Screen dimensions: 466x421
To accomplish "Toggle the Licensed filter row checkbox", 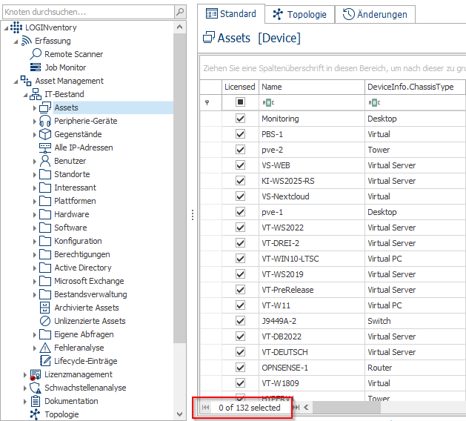I will click(x=240, y=102).
